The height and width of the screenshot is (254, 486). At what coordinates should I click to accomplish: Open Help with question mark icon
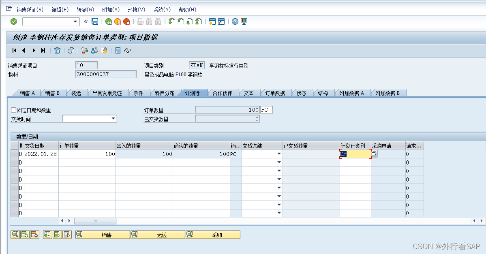click(x=235, y=21)
